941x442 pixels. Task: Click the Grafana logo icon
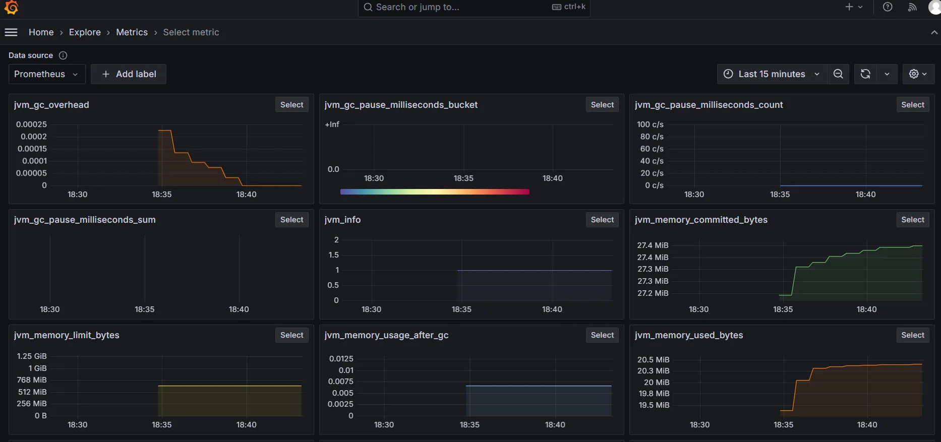[11, 7]
